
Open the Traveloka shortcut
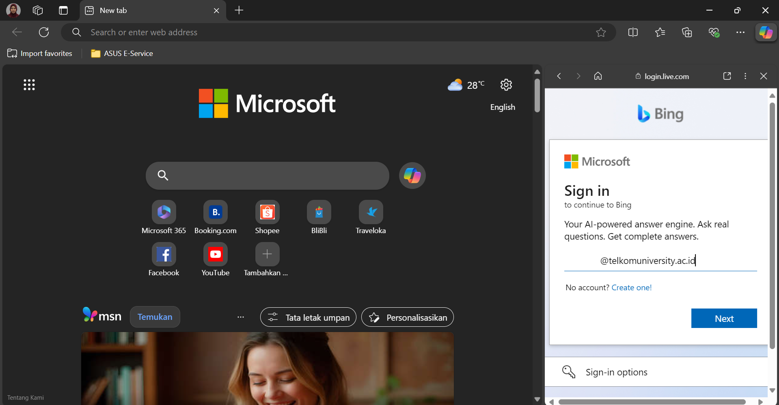point(370,212)
